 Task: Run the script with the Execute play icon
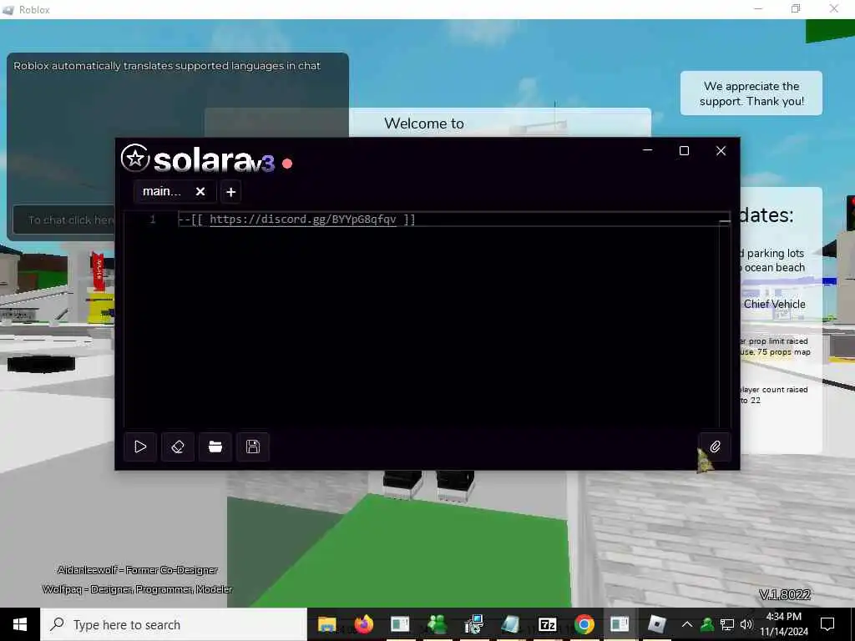point(140,447)
